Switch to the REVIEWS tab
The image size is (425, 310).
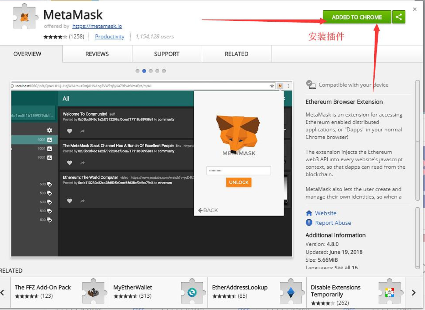click(x=97, y=54)
